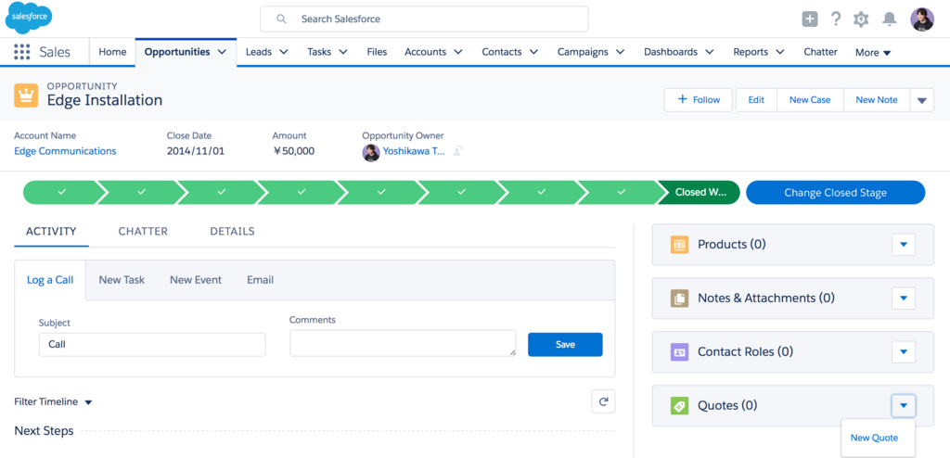Click Change Closed Stage button

coord(836,193)
